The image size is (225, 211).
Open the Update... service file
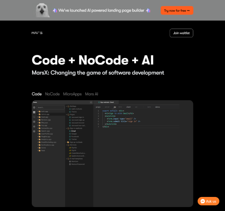(x=78, y=156)
